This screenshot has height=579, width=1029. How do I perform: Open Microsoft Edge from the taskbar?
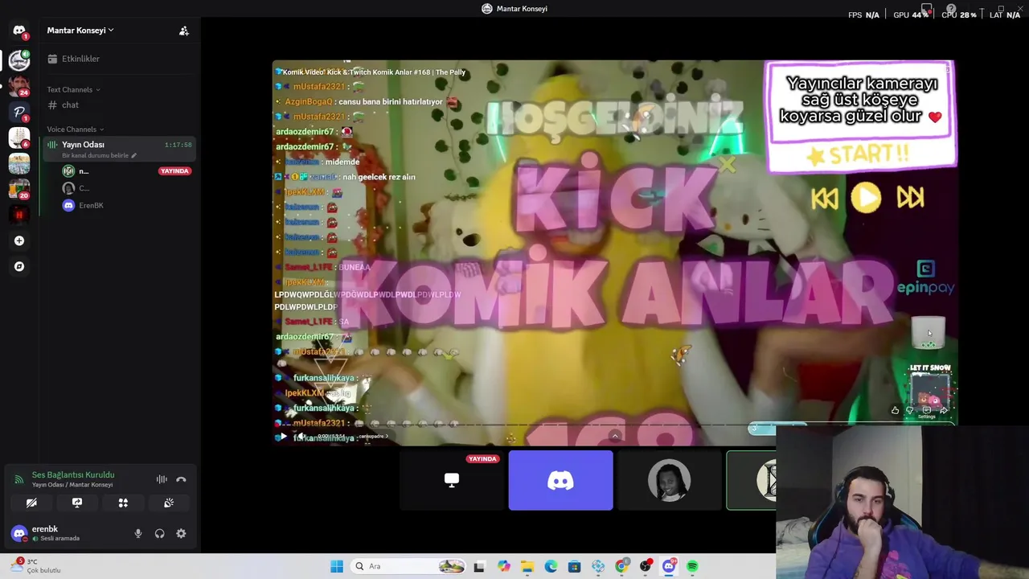coord(551,566)
